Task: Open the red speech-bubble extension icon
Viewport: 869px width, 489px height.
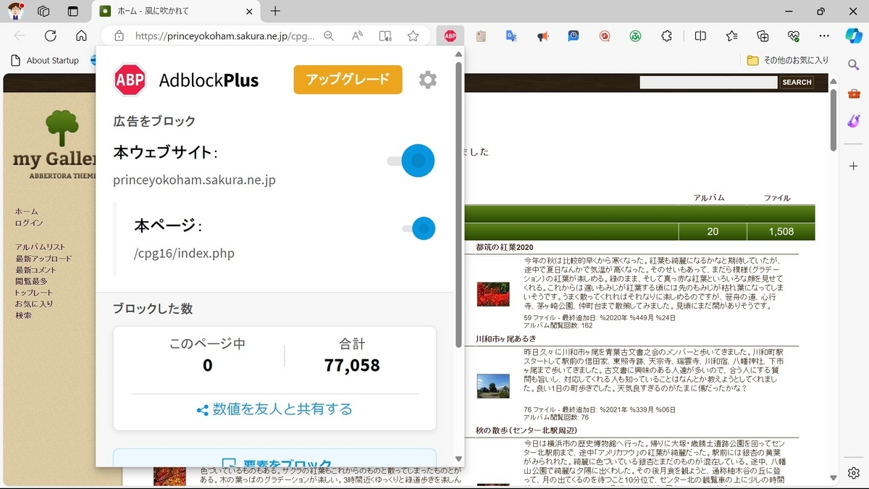Action: [x=605, y=35]
